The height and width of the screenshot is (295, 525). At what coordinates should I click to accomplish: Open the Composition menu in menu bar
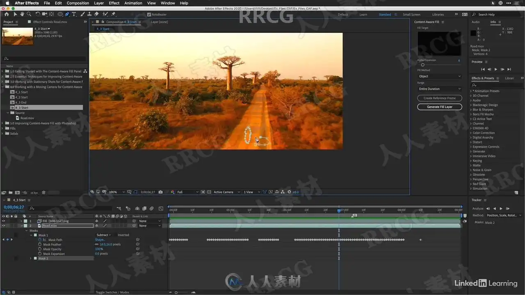(78, 3)
